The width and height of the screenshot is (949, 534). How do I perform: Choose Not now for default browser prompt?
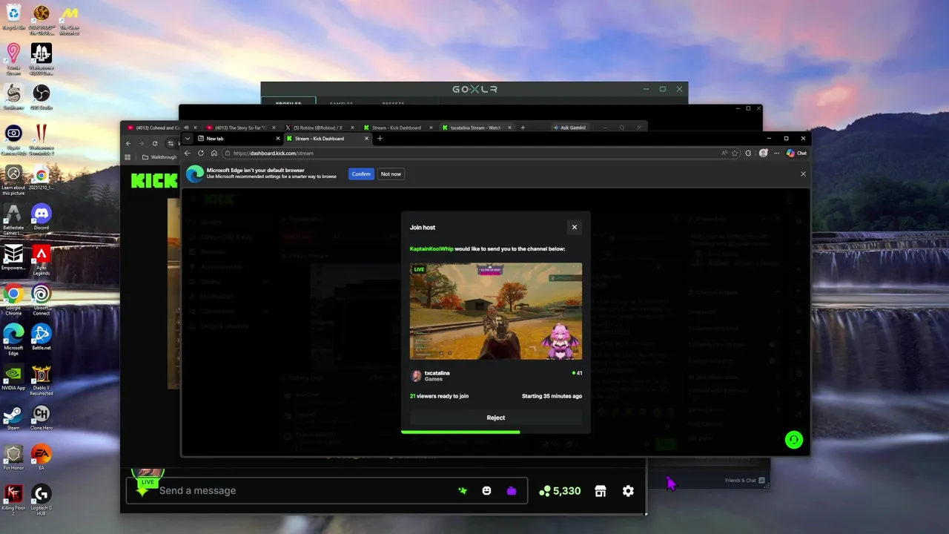point(391,174)
